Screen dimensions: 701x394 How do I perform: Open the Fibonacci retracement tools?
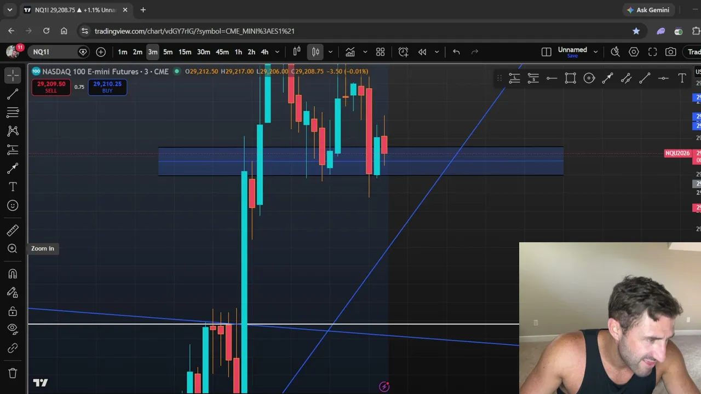pyautogui.click(x=13, y=113)
